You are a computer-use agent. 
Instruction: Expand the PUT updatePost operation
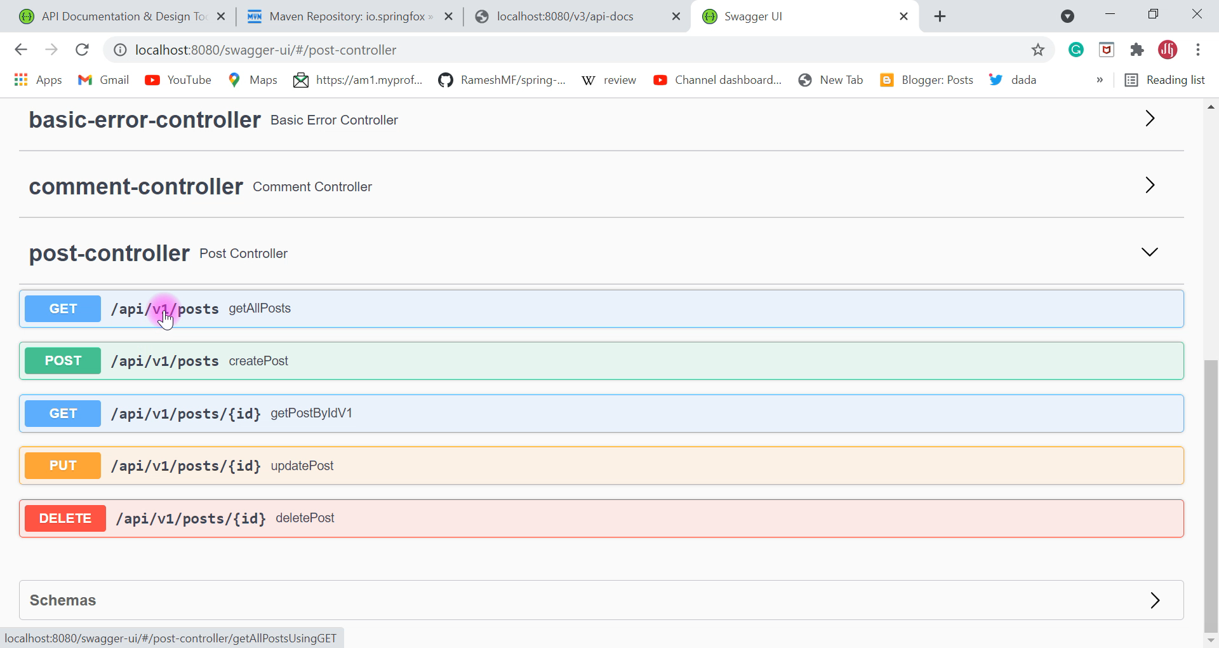[601, 466]
